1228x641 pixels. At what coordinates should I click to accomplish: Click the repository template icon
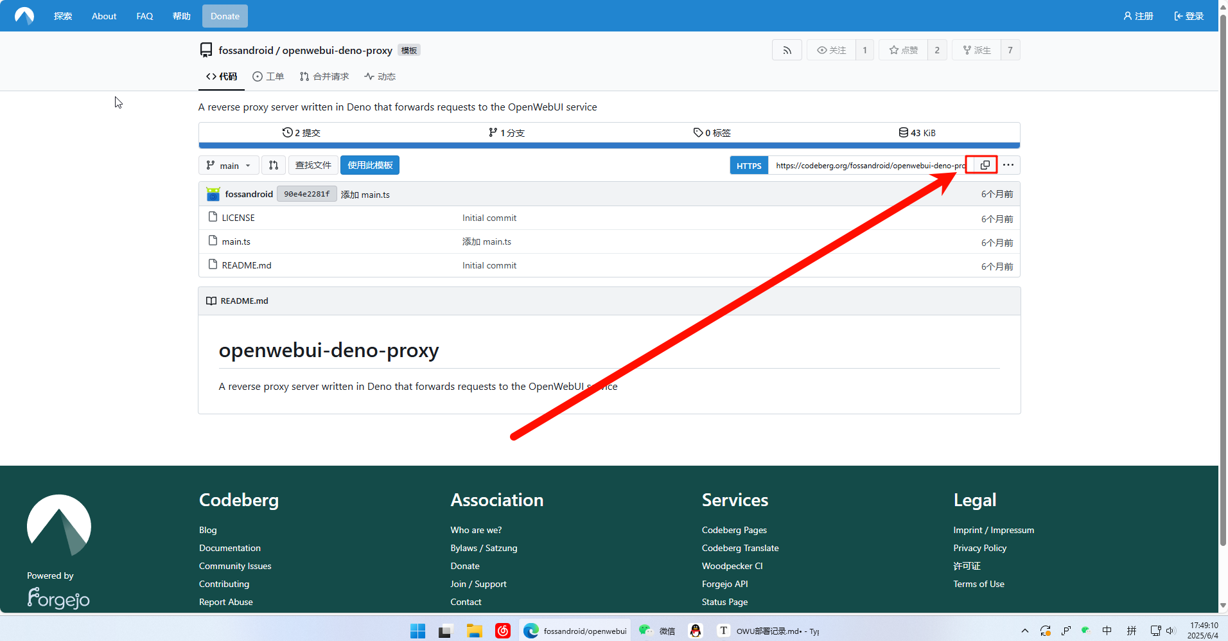(206, 50)
